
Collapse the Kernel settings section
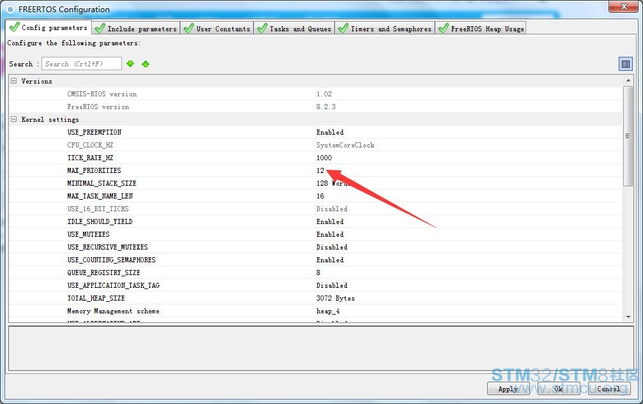point(13,119)
